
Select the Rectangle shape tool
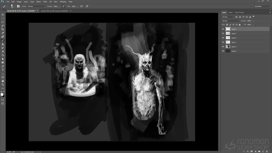pyautogui.click(x=3, y=77)
